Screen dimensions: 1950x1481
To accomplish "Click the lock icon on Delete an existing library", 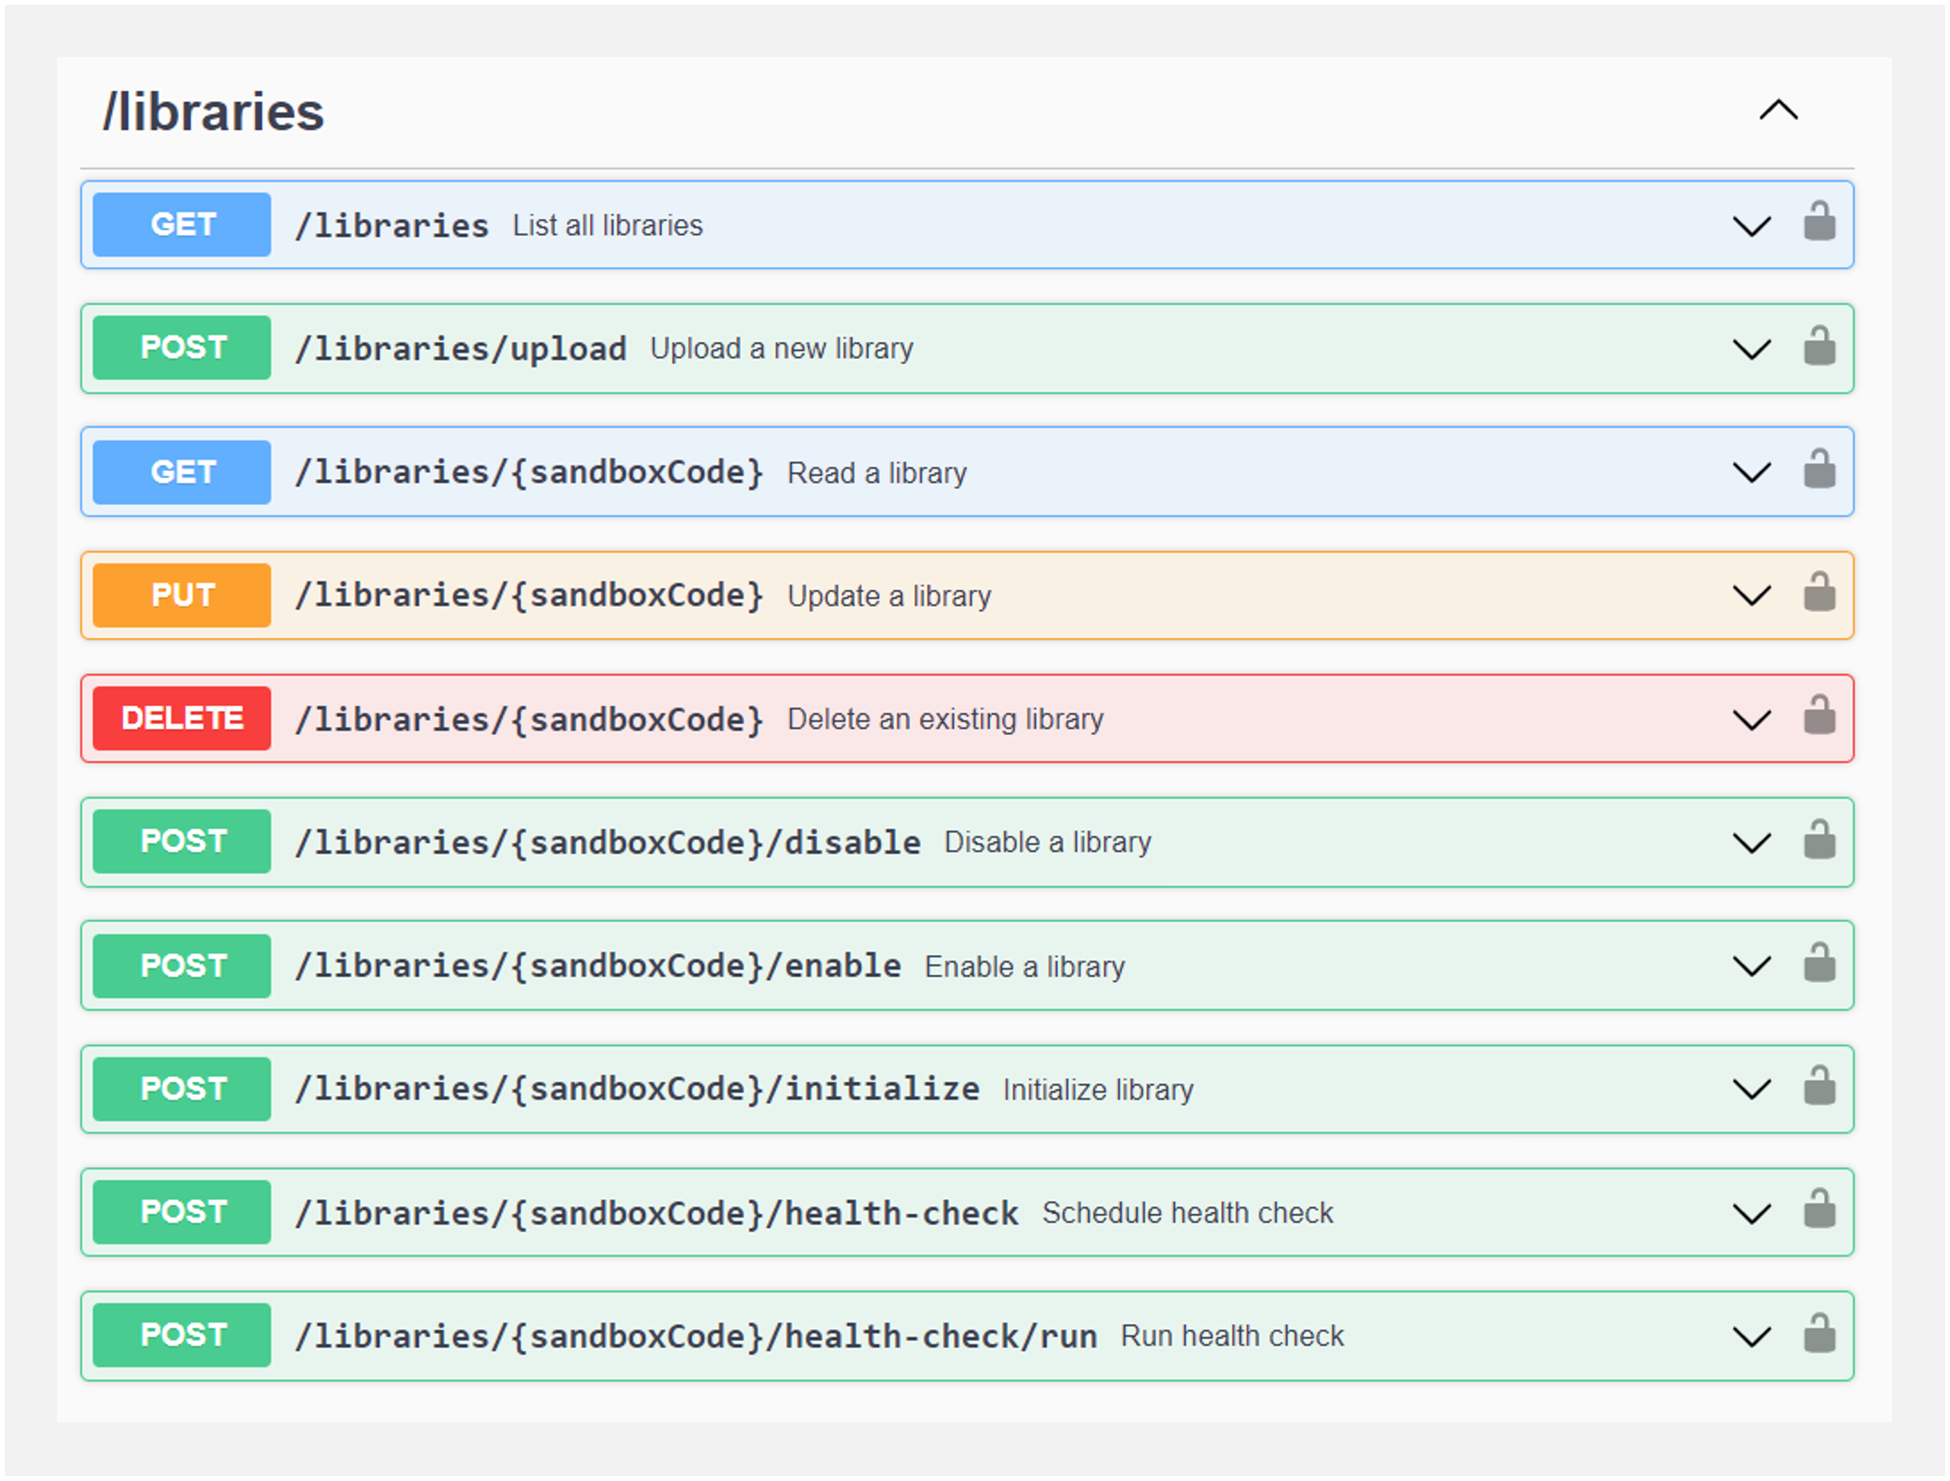I will coord(1819,715).
